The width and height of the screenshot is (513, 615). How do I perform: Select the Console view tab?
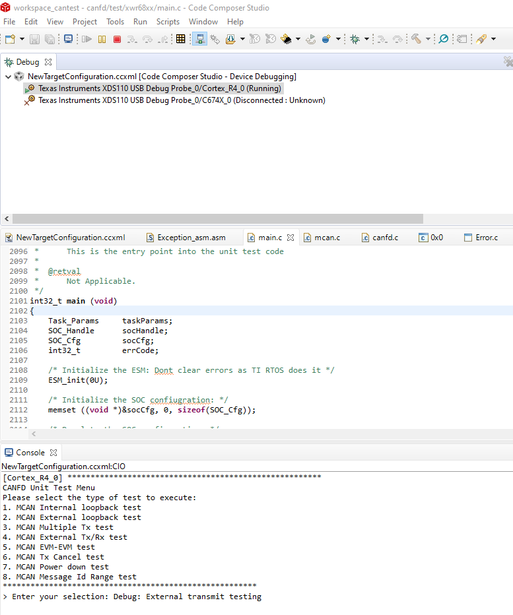pyautogui.click(x=30, y=452)
